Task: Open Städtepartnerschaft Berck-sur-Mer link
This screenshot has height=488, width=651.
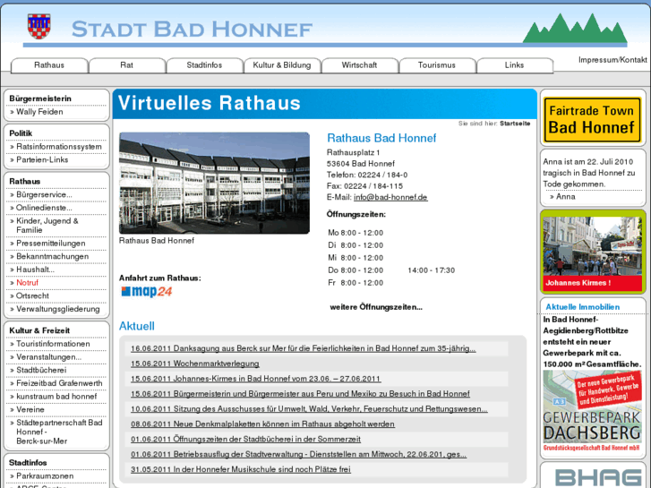Action: pos(59,432)
